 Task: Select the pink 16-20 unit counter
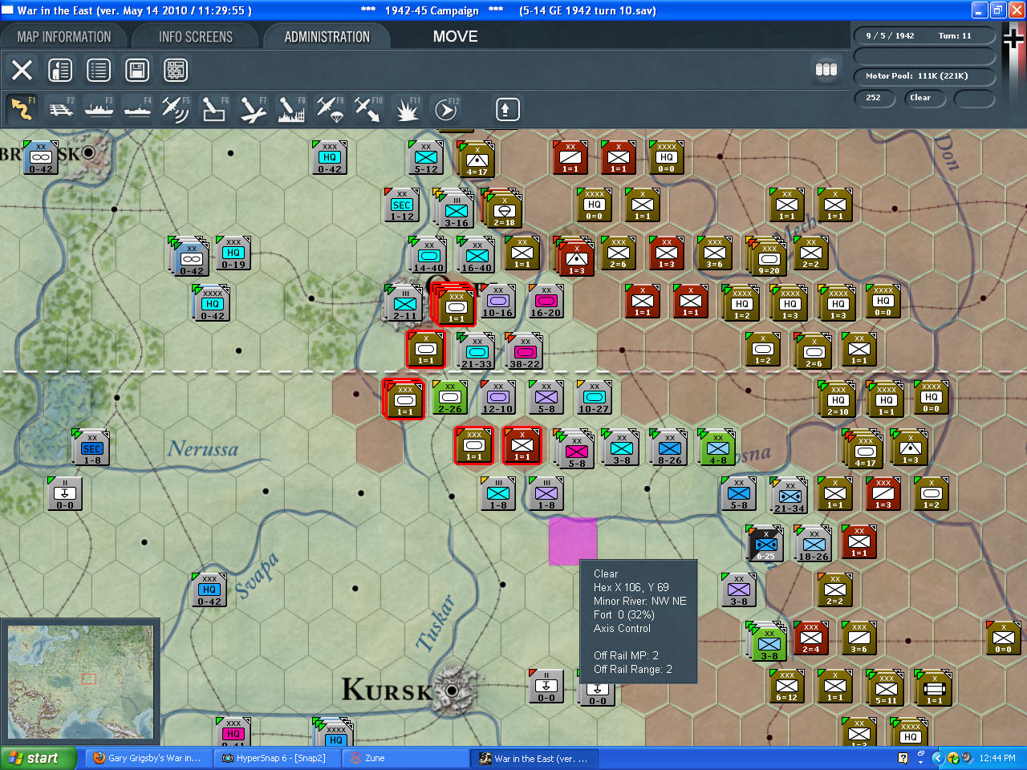tap(546, 302)
